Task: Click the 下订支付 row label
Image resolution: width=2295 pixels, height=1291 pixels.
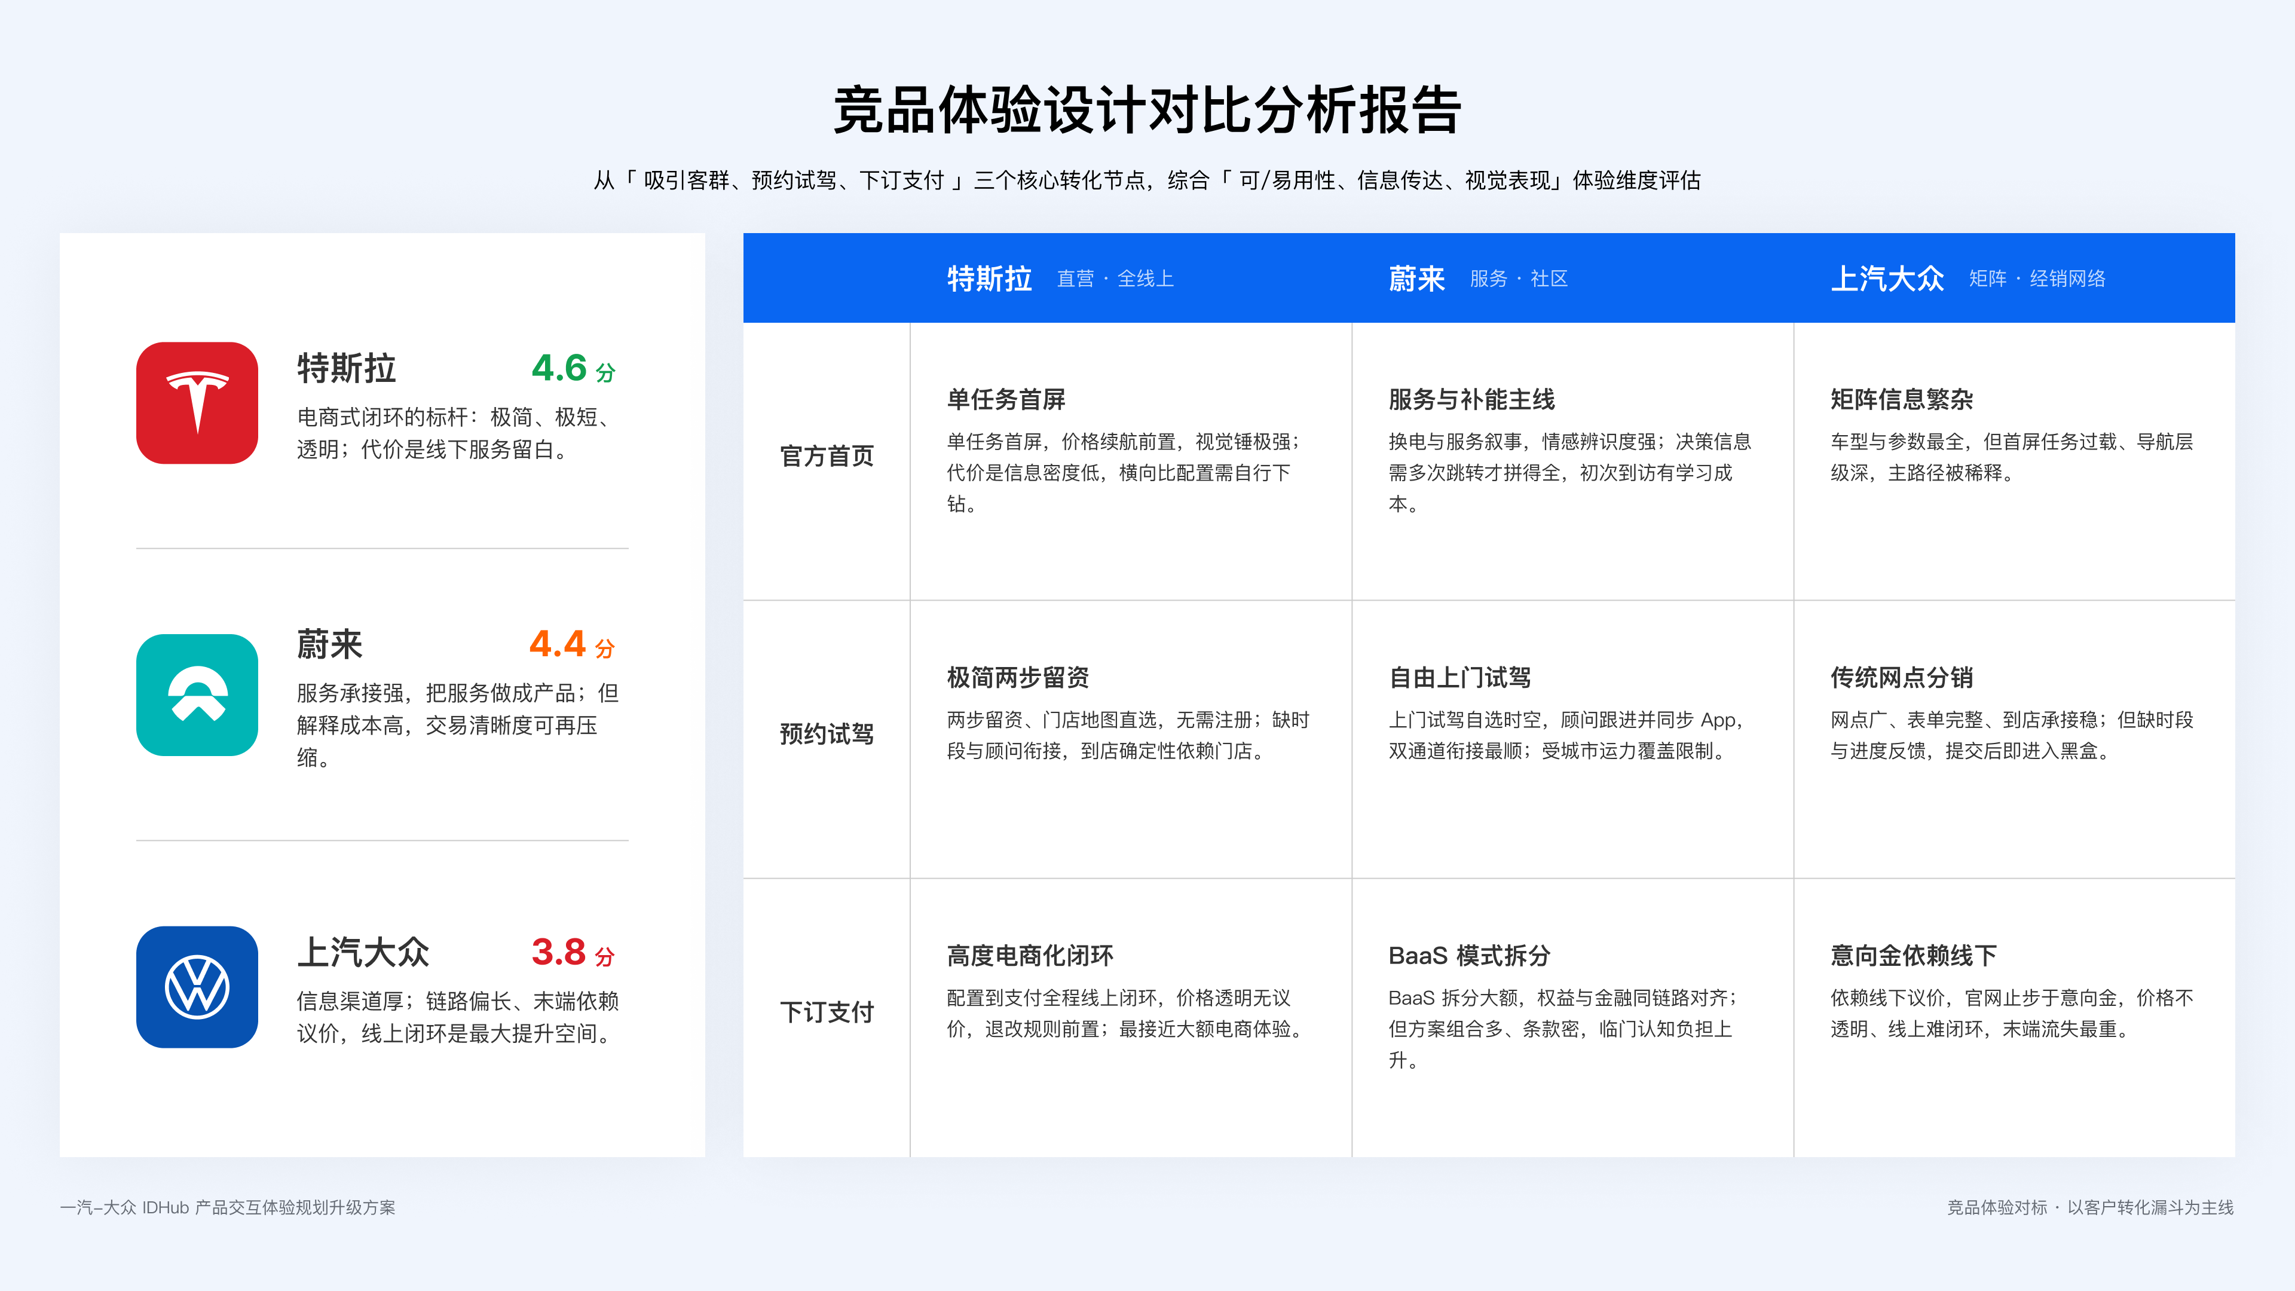Action: (827, 1012)
